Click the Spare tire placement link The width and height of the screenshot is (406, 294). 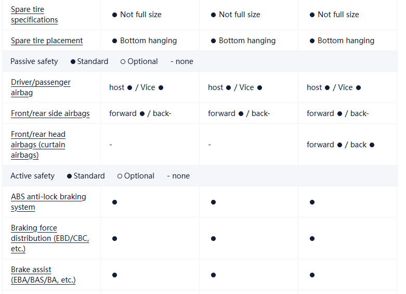click(x=47, y=41)
